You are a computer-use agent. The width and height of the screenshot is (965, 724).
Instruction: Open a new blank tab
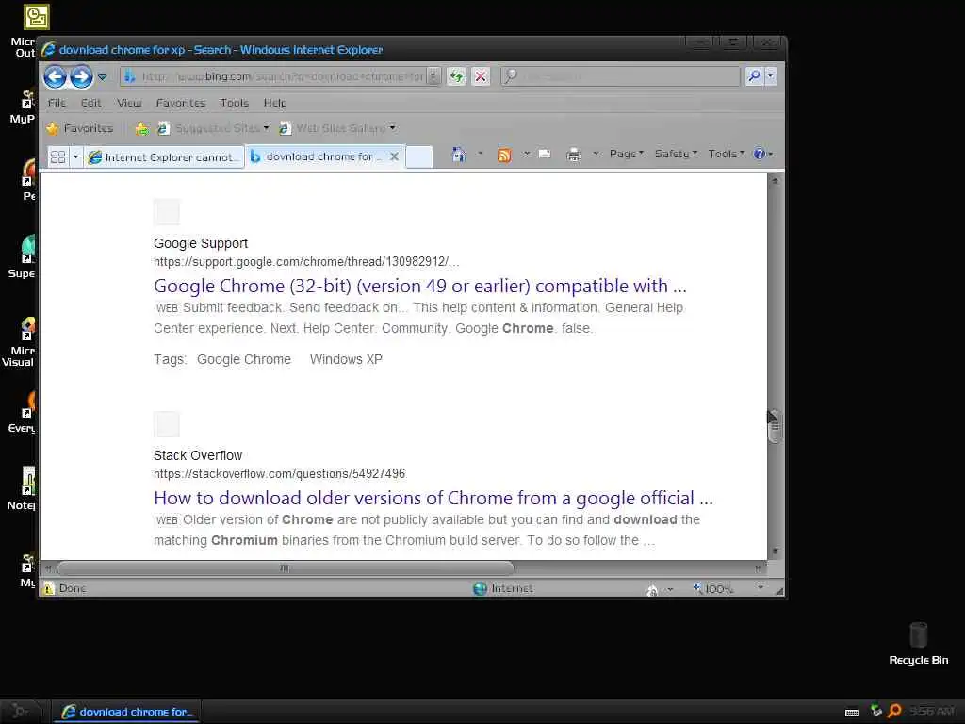click(419, 156)
